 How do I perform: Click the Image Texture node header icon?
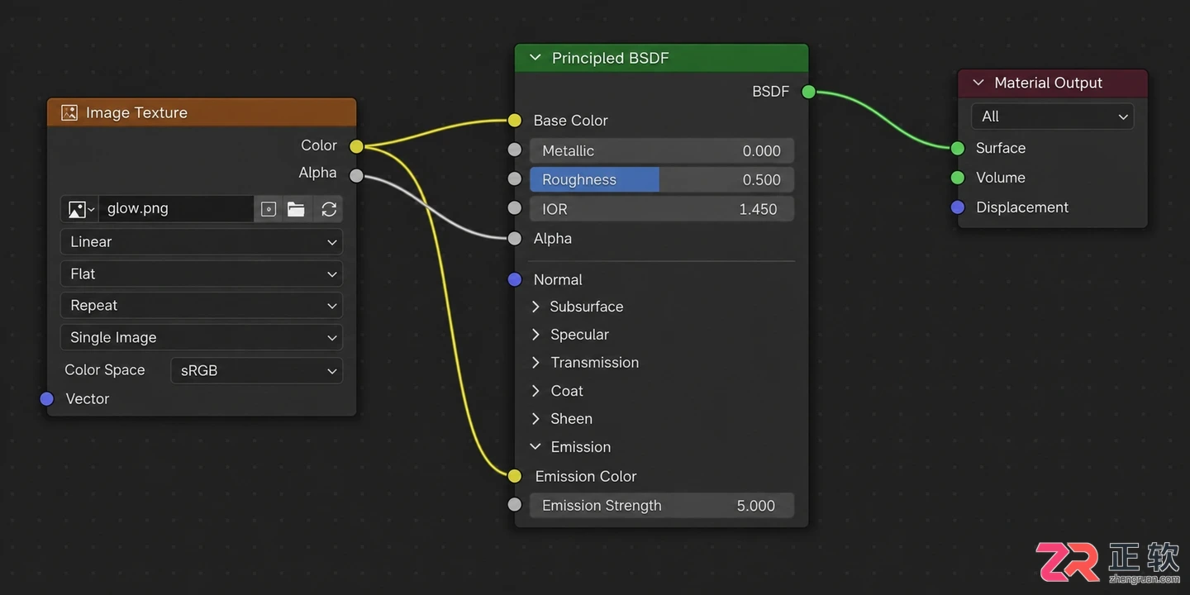click(x=69, y=112)
